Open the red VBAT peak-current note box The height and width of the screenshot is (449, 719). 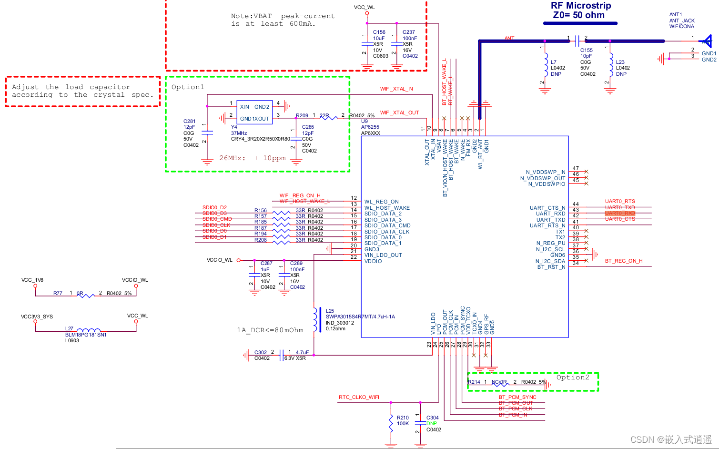pyautogui.click(x=282, y=20)
